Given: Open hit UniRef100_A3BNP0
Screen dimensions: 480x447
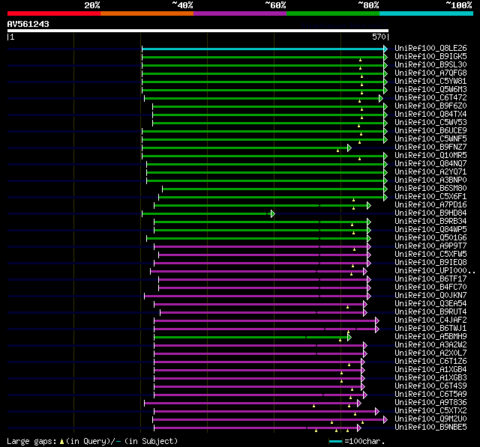Looking at the screenshot, I should (x=430, y=180).
